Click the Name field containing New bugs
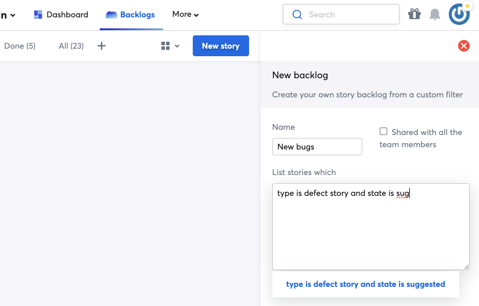This screenshot has width=479, height=306. 317,147
